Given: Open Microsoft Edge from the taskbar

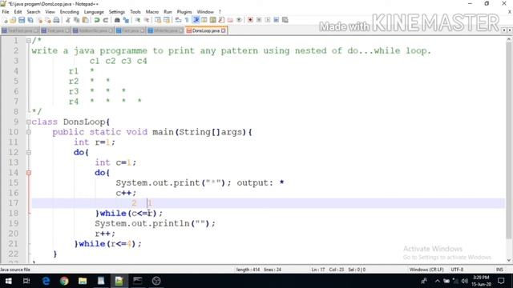Looking at the screenshot, I should pos(46,281).
